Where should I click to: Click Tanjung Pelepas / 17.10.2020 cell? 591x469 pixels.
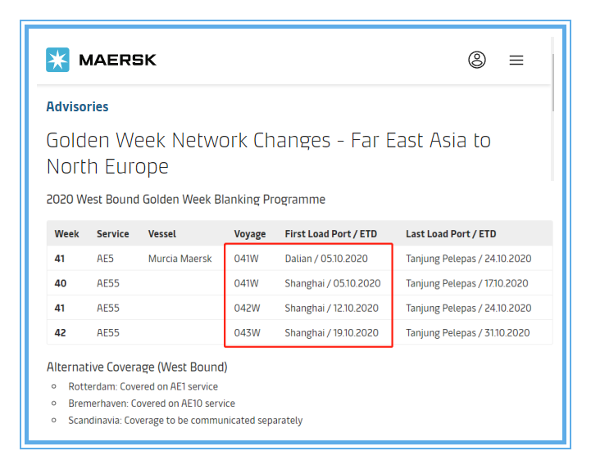pyautogui.click(x=466, y=283)
